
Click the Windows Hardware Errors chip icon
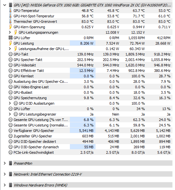(x=11, y=185)
